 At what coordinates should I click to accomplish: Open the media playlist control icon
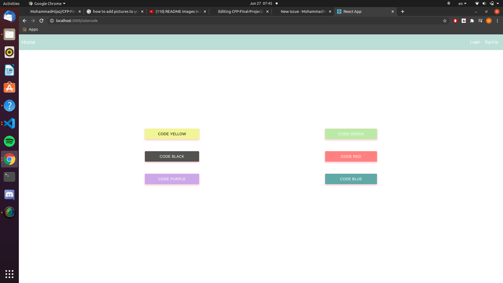[x=480, y=21]
